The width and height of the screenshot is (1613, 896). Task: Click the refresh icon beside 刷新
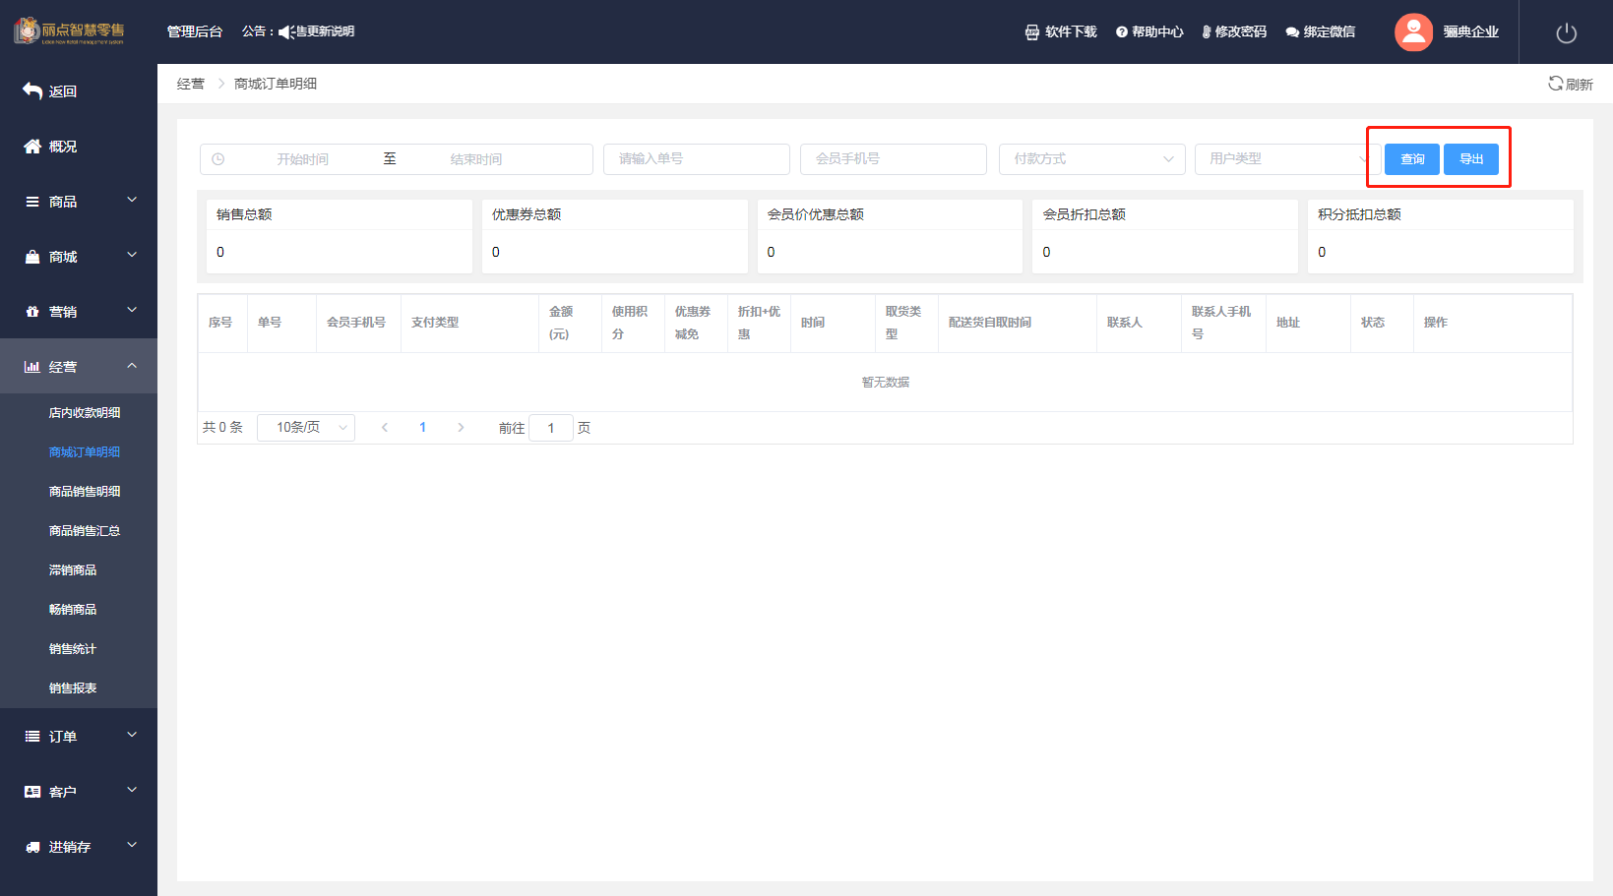[x=1555, y=84]
